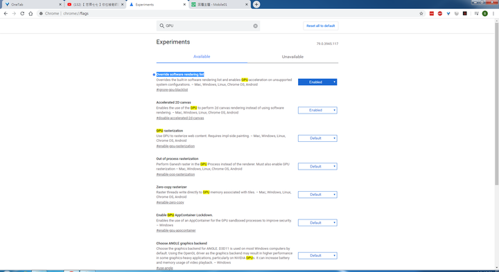Reload the chrome://flags page
The width and height of the screenshot is (499, 272).
coord(22,14)
